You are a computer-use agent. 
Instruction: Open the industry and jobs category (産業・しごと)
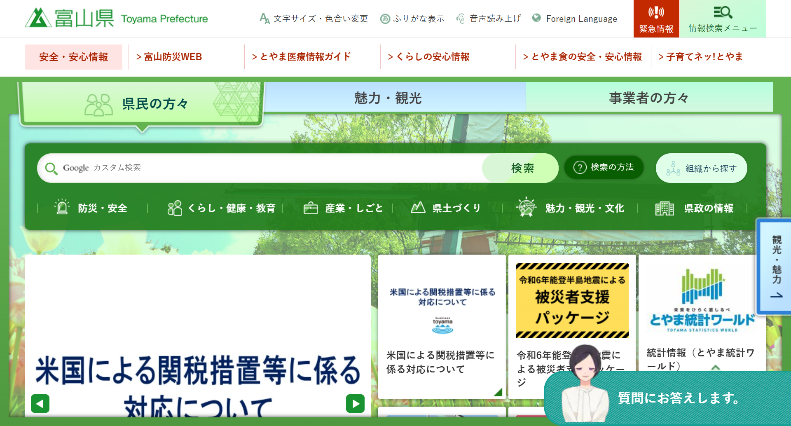coord(343,208)
